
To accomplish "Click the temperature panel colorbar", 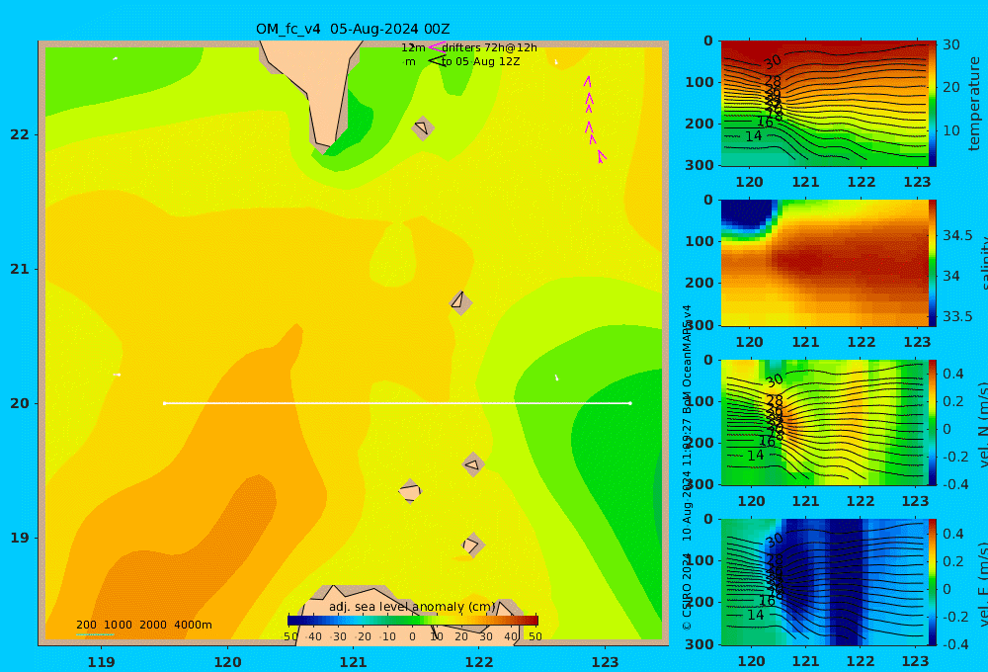I will pos(933,104).
